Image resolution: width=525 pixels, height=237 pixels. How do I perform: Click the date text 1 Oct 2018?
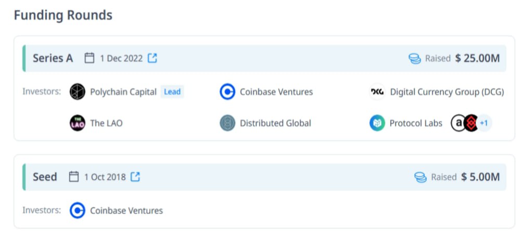[x=105, y=177]
